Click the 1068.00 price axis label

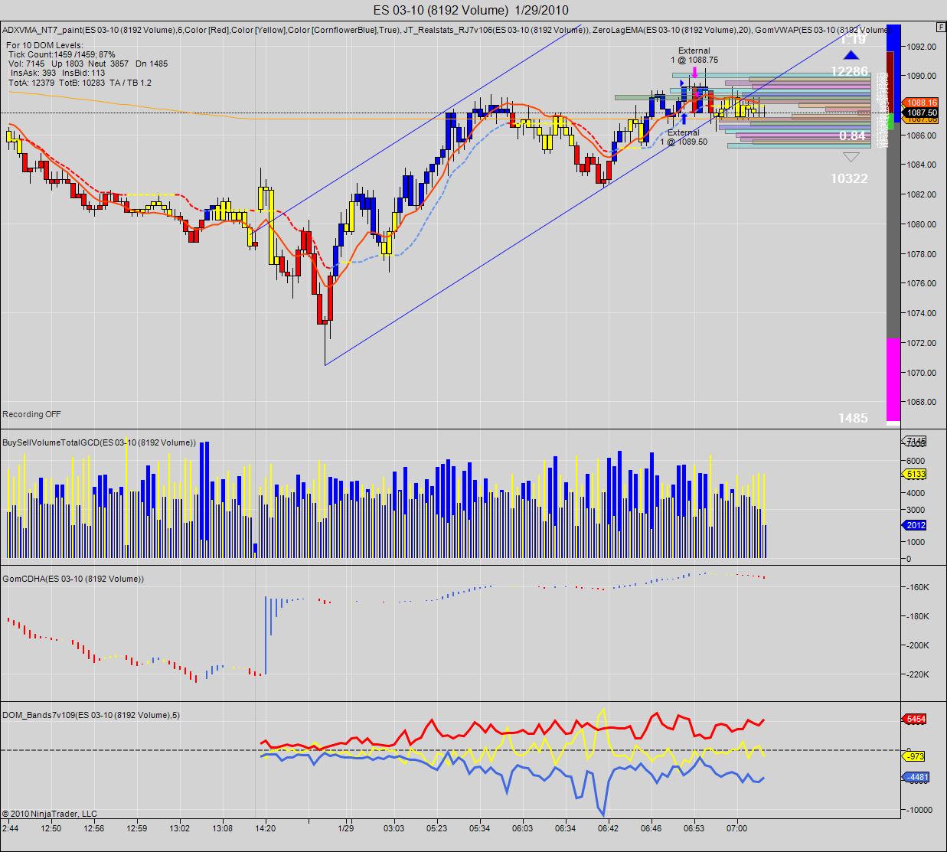(923, 402)
